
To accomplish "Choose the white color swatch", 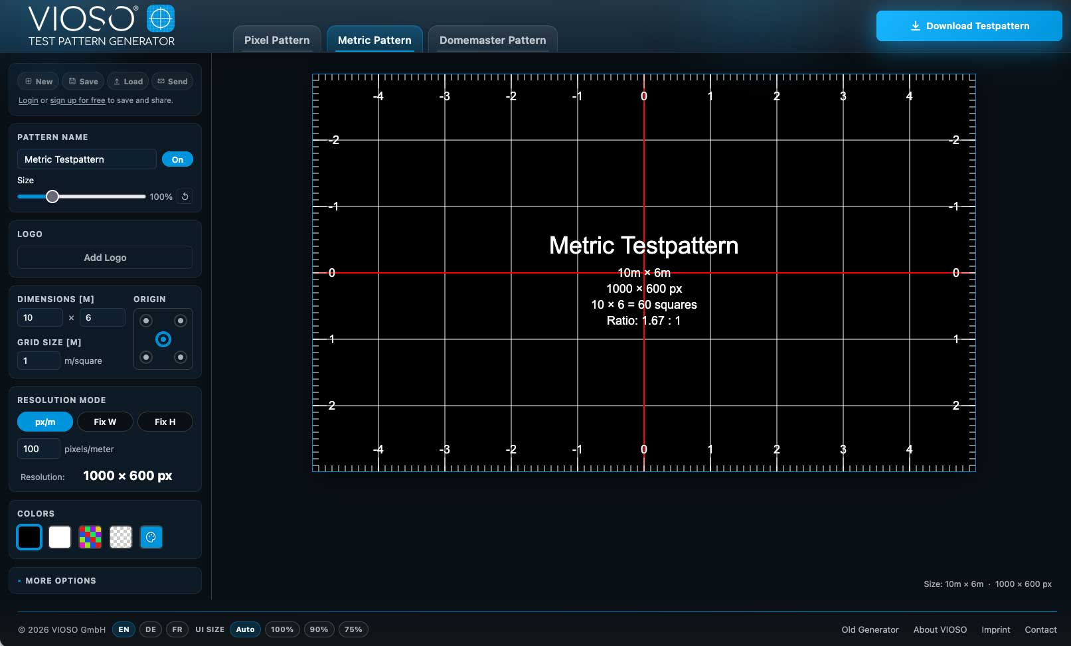I will (60, 537).
